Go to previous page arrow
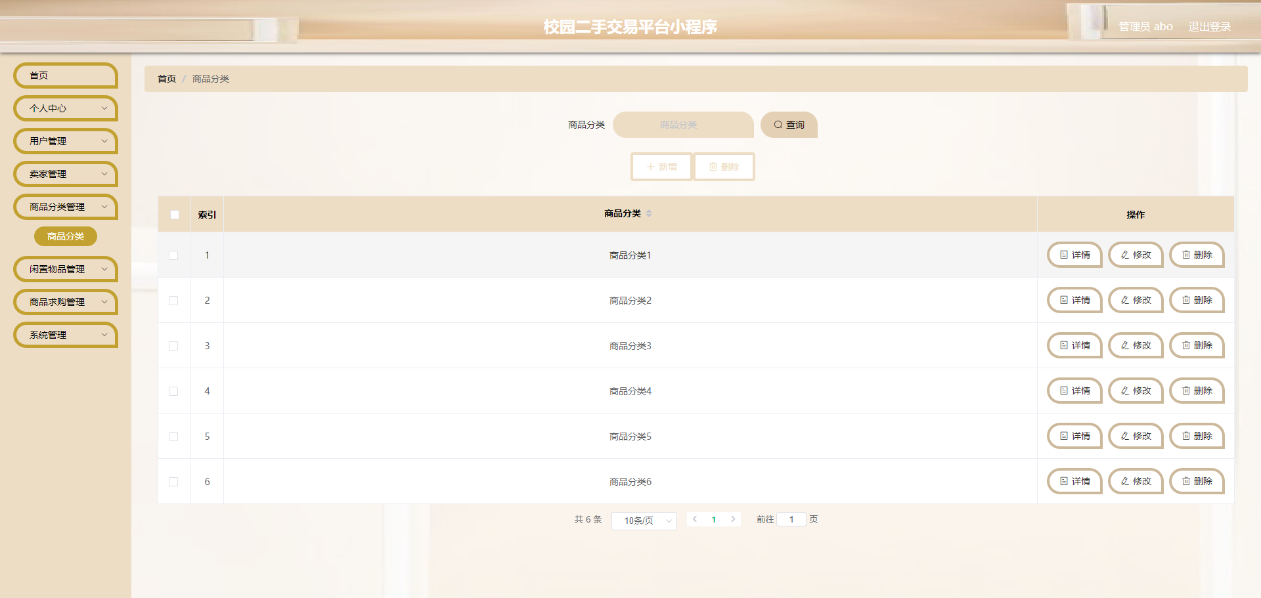1261x598 pixels. (x=695, y=519)
